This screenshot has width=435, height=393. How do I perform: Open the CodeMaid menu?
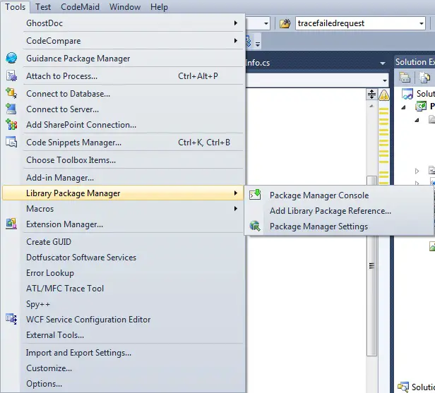(80, 7)
